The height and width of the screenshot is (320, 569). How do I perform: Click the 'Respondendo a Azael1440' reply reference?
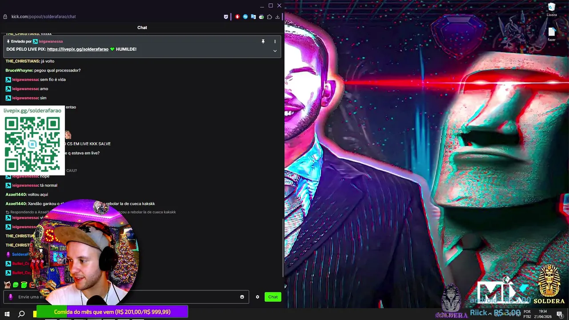pyautogui.click(x=91, y=212)
